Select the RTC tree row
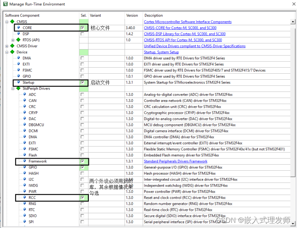This screenshot has width=297, height=228. [31, 209]
